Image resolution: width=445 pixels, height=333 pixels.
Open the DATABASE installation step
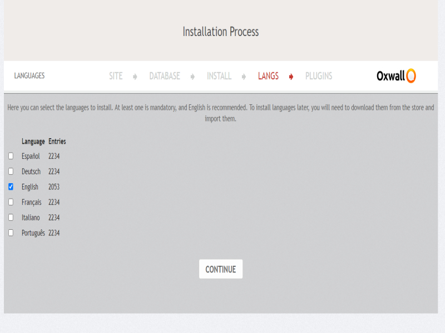165,76
